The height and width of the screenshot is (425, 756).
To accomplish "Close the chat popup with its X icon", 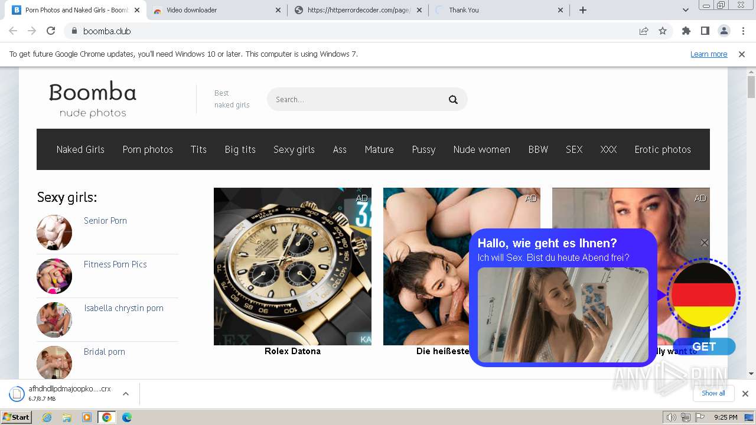I will point(704,243).
